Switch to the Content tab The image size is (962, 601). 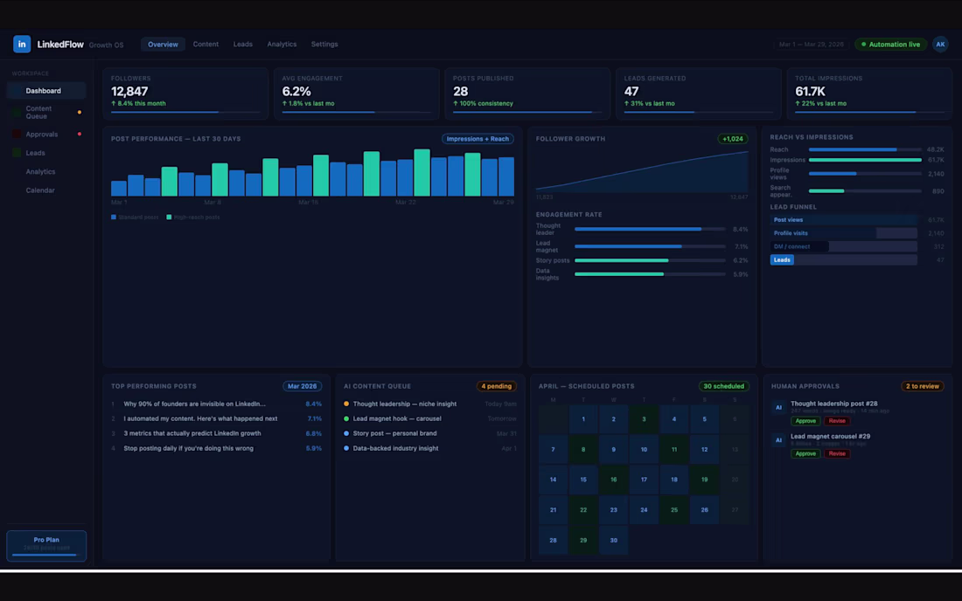[x=206, y=44]
